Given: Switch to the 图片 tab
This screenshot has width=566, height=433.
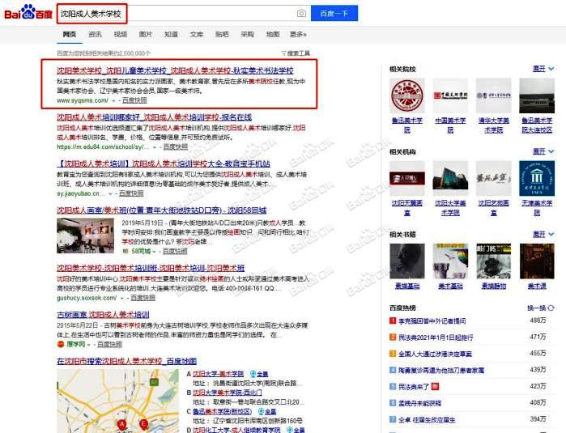Looking at the screenshot, I should [146, 34].
